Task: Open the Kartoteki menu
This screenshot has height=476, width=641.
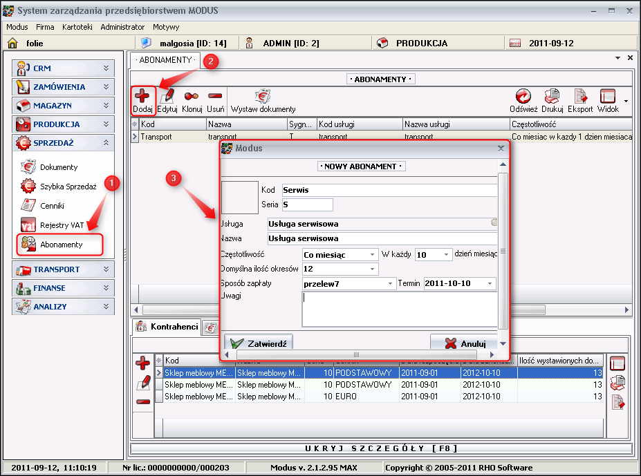Action: [x=77, y=27]
